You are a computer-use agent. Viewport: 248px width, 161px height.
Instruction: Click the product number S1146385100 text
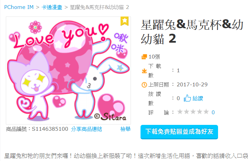coord(50,129)
